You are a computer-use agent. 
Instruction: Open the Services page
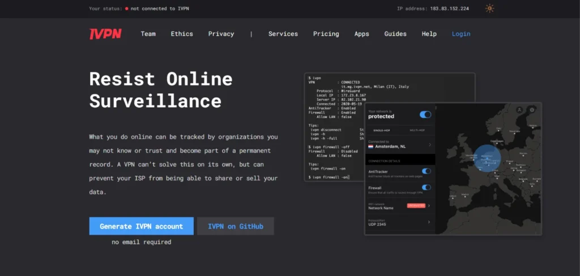pyautogui.click(x=283, y=34)
